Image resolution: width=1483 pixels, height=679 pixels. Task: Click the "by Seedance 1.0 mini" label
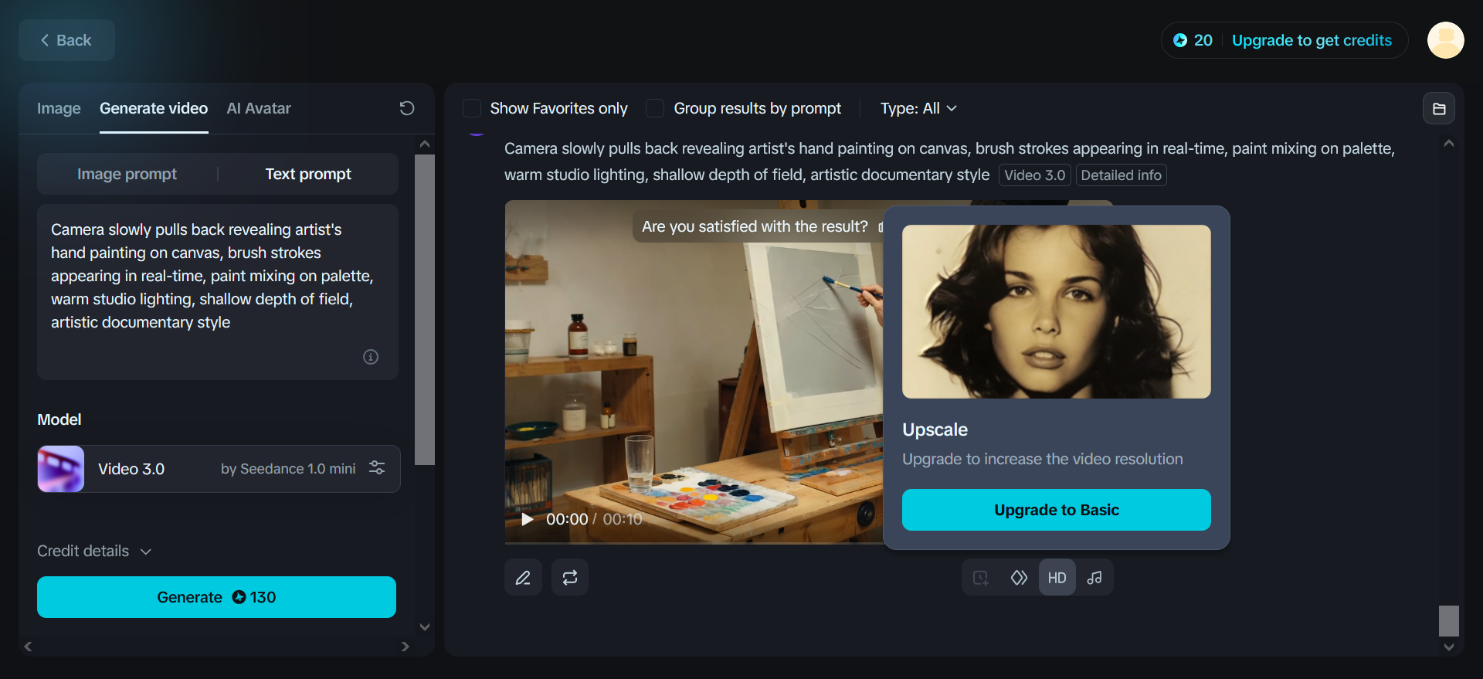click(x=288, y=469)
